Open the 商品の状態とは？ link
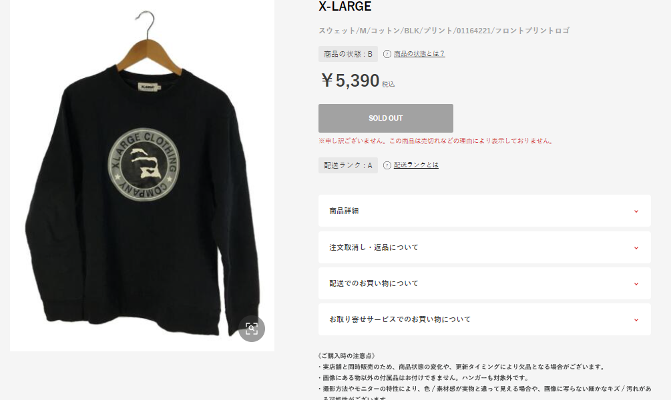 pyautogui.click(x=419, y=54)
